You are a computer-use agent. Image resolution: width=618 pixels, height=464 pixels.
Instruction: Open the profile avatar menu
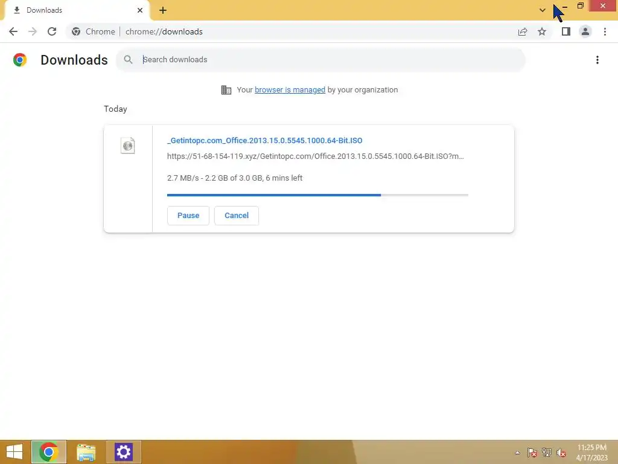585,31
